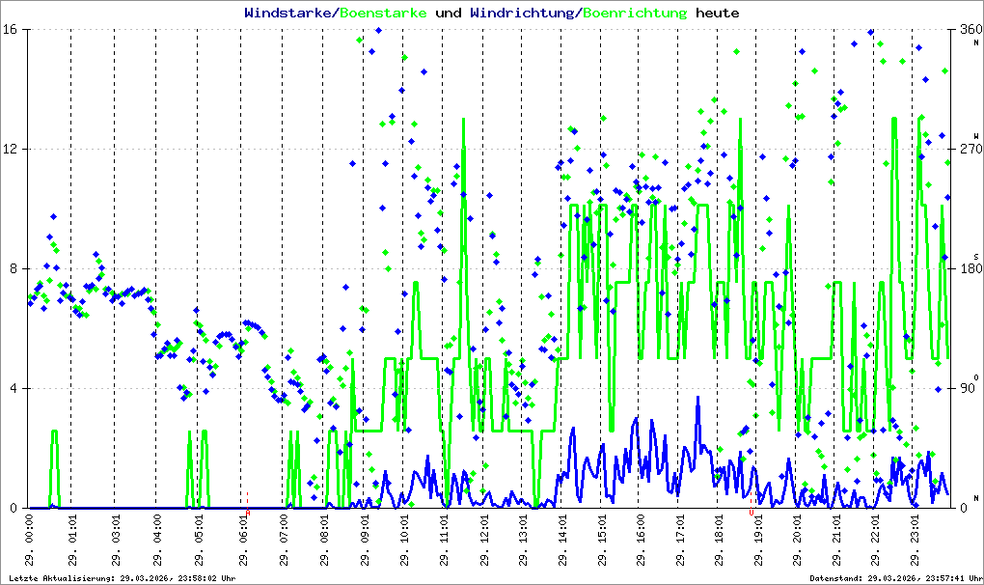Click the right axis value 270
The height and width of the screenshot is (585, 984).
point(969,150)
